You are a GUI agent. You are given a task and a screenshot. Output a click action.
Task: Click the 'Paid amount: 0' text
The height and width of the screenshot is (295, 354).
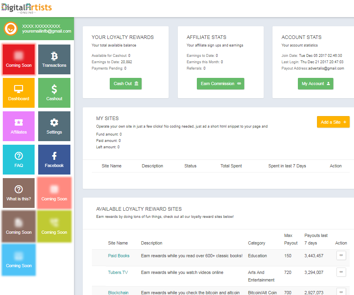[108, 141]
